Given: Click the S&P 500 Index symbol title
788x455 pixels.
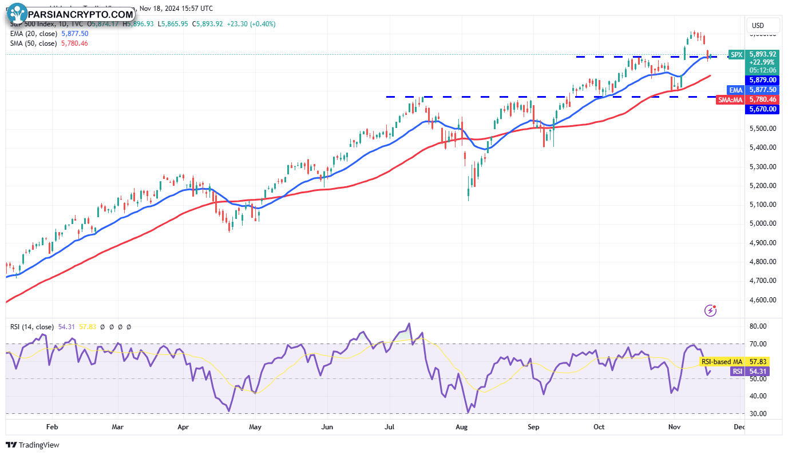Looking at the screenshot, I should (x=33, y=24).
